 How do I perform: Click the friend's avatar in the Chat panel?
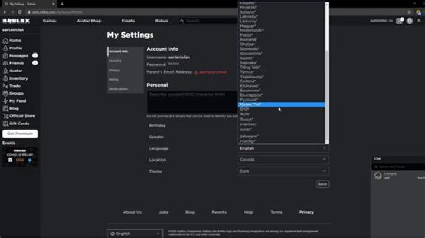[x=378, y=176]
